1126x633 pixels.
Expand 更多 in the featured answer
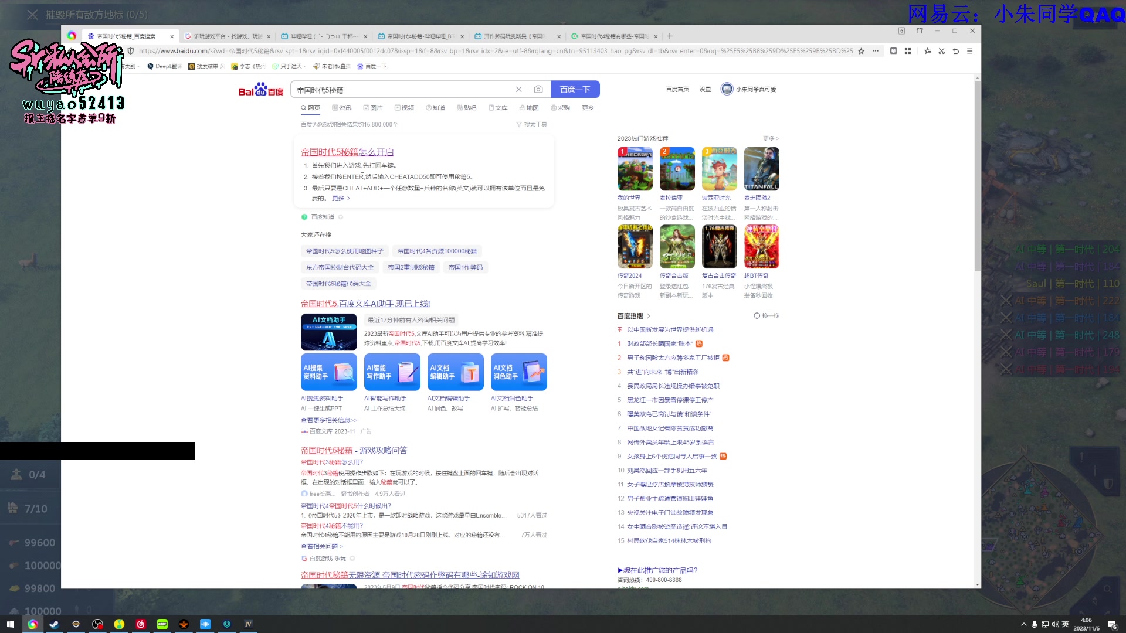(x=341, y=199)
